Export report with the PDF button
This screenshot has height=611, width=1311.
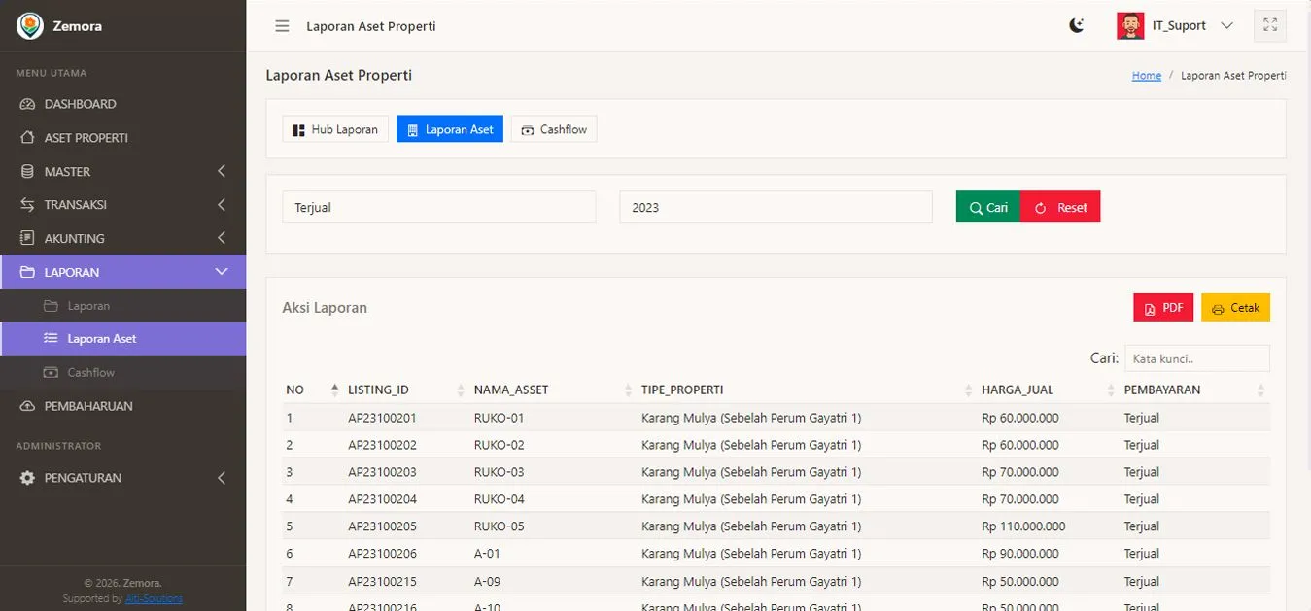[1162, 308]
